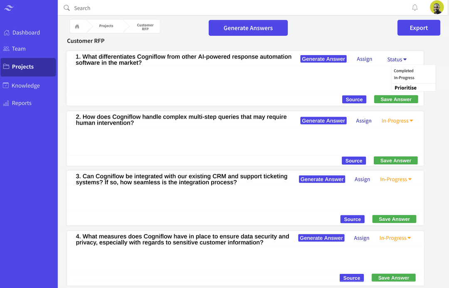Image resolution: width=449 pixels, height=288 pixels.
Task: Select Completed in status menu
Action: click(x=403, y=71)
